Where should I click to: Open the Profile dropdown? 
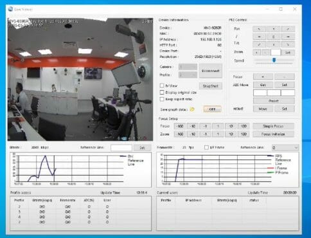[188, 75]
